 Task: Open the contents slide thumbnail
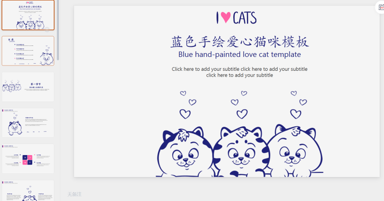(28, 51)
